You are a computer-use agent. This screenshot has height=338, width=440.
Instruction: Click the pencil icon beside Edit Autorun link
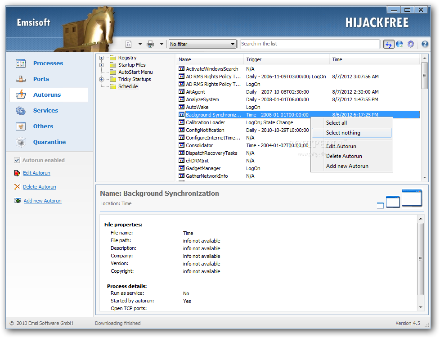[17, 173]
